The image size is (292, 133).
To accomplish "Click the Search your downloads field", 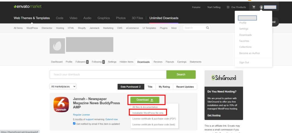I will point(108,74).
